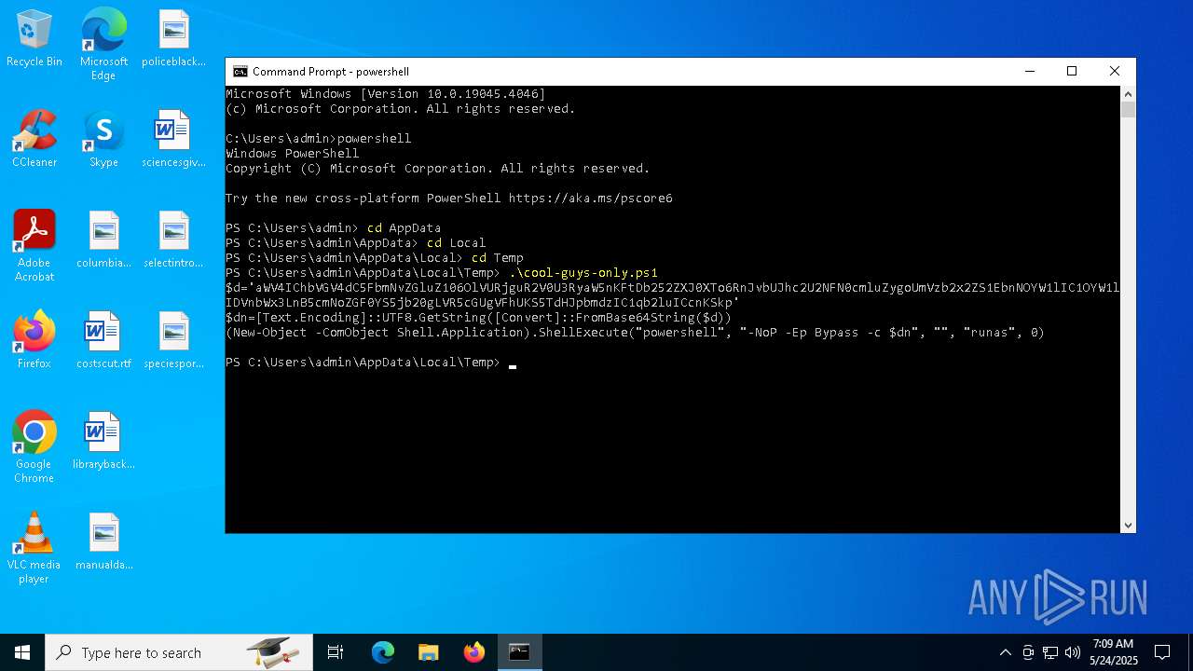Select the selectintro image file
The image size is (1193, 671).
pyautogui.click(x=173, y=240)
